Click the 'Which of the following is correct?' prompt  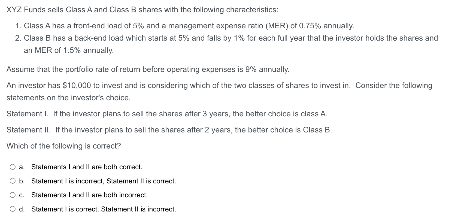point(63,146)
